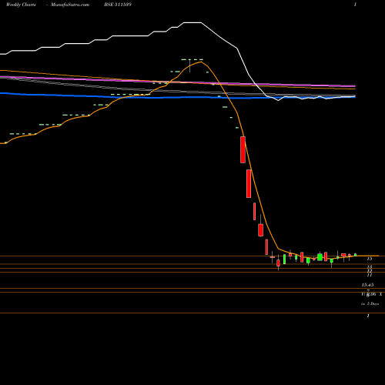Click the axis label '11'
The width and height of the screenshot is (385, 385).
[x=370, y=275]
